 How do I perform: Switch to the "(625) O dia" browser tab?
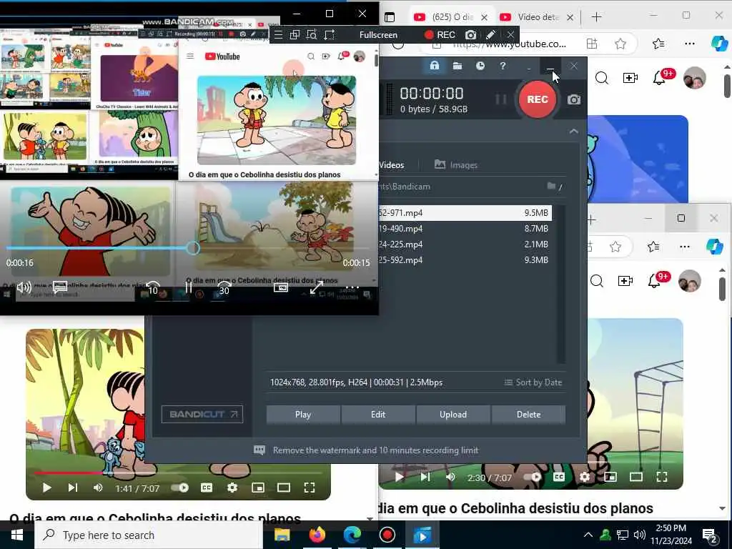pos(450,17)
